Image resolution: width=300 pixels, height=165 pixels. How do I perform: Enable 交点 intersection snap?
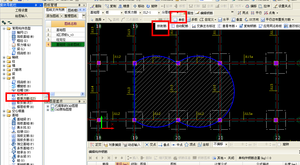[x=150, y=145]
